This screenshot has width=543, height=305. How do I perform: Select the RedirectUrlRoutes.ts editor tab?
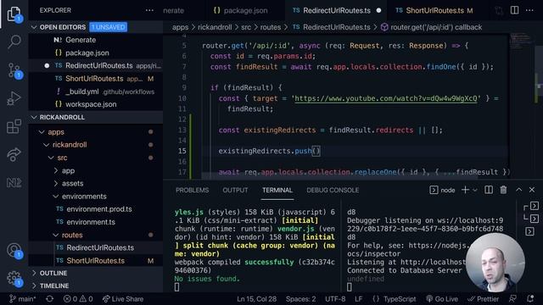tap(336, 10)
